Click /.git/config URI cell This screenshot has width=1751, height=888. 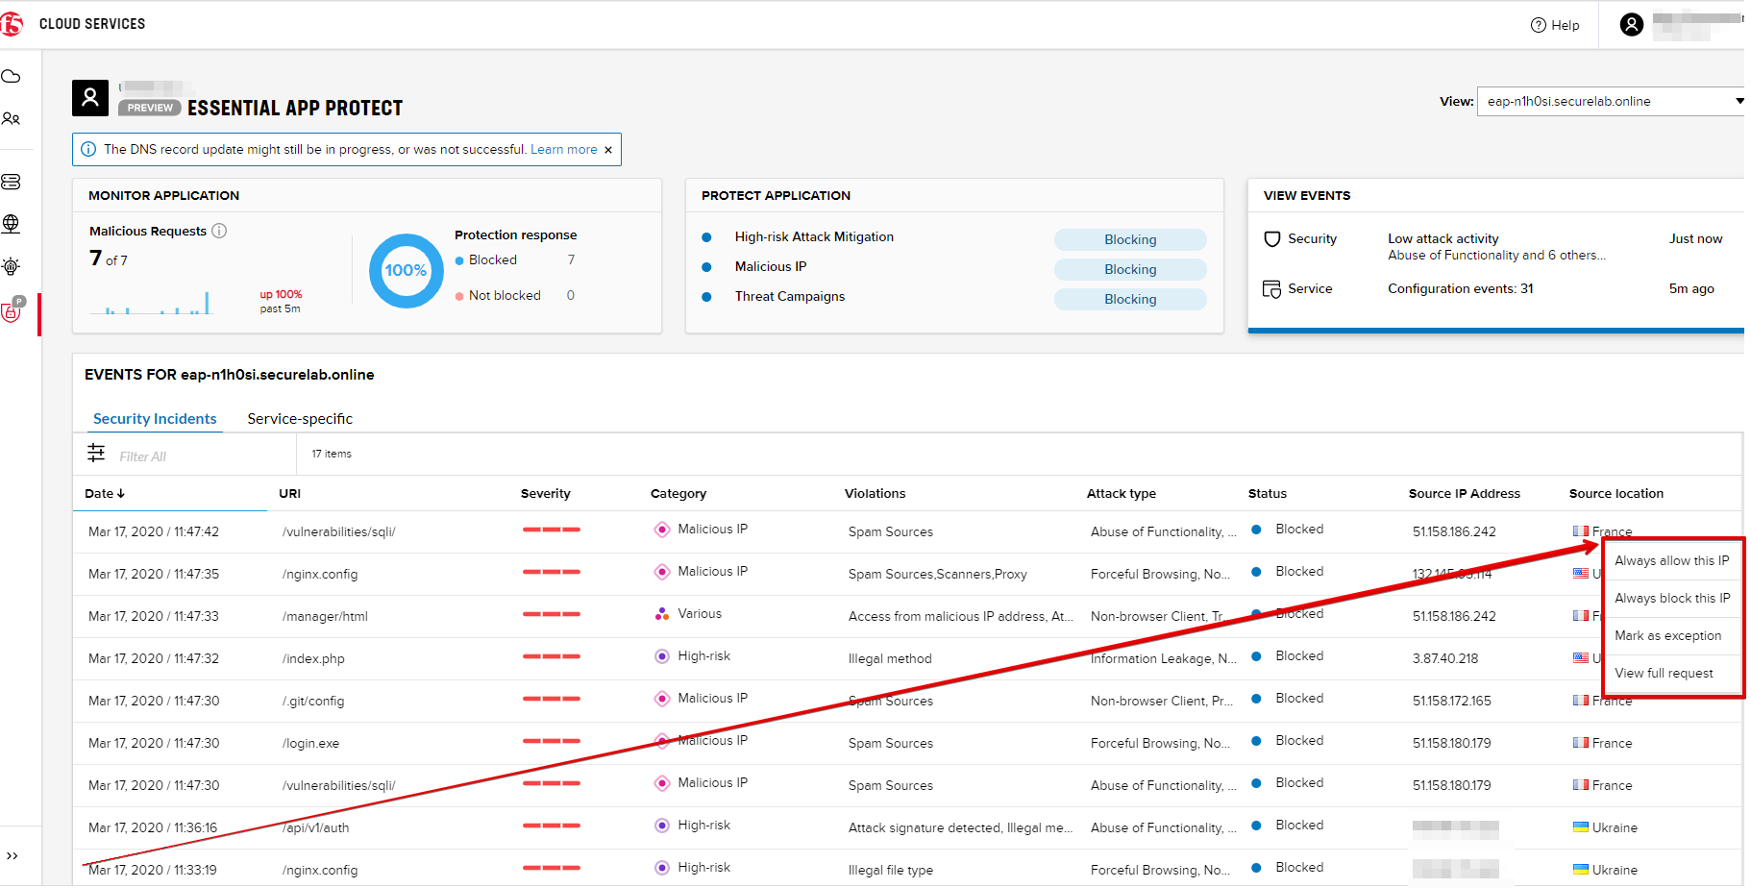click(313, 701)
